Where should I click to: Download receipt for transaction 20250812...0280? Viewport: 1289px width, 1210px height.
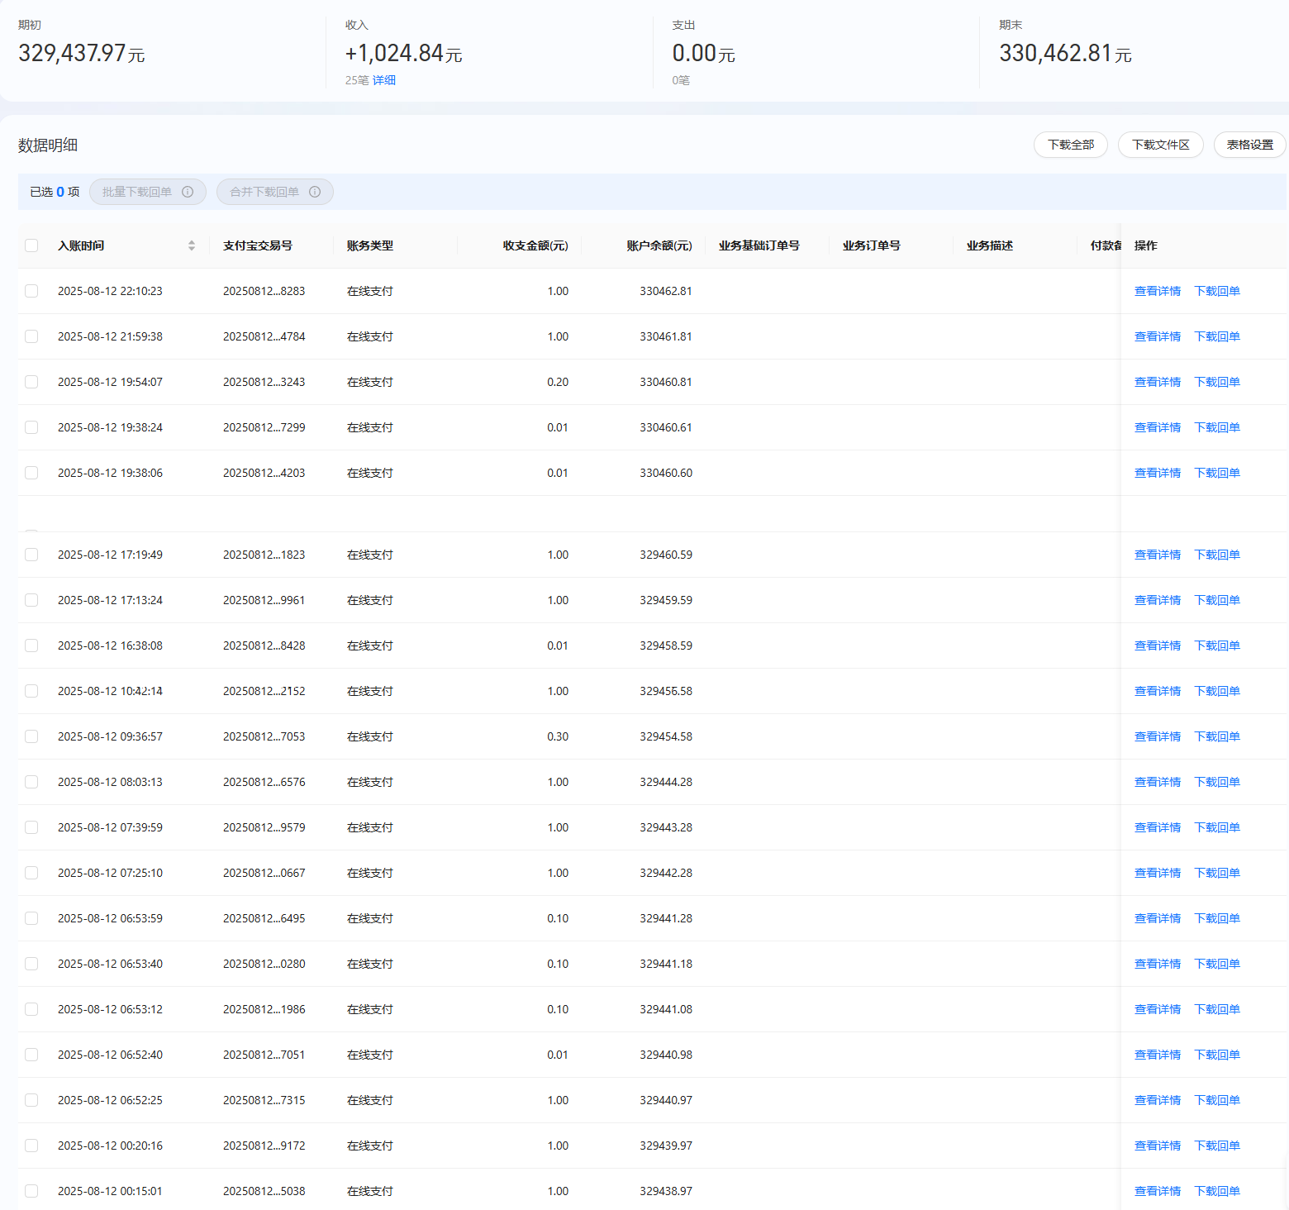click(x=1217, y=964)
